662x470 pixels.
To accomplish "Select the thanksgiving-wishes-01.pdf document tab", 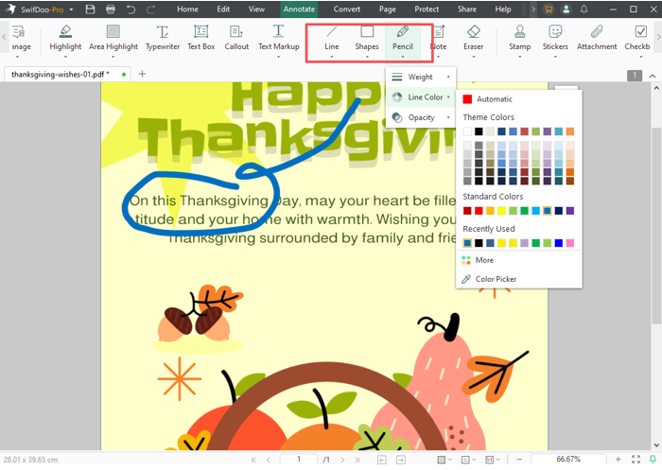I will pos(67,75).
